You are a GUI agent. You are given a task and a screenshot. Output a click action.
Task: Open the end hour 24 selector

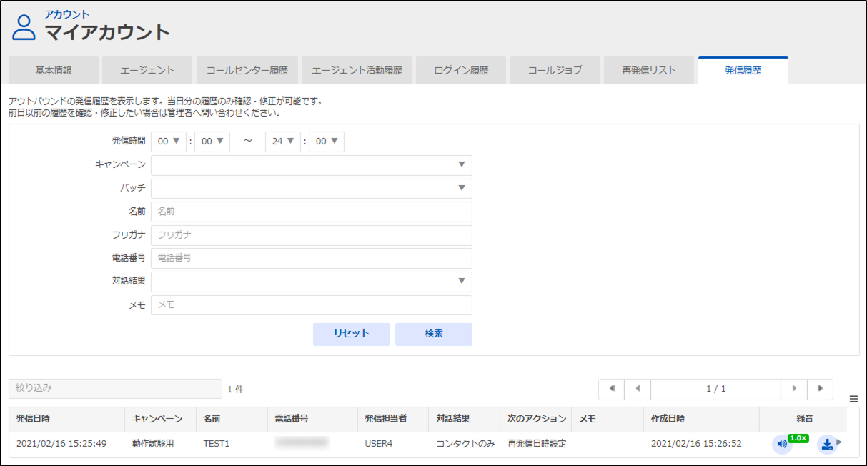click(x=283, y=142)
